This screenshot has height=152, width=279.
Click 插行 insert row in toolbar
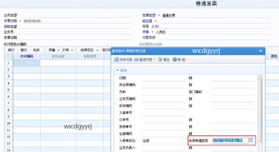point(11,50)
